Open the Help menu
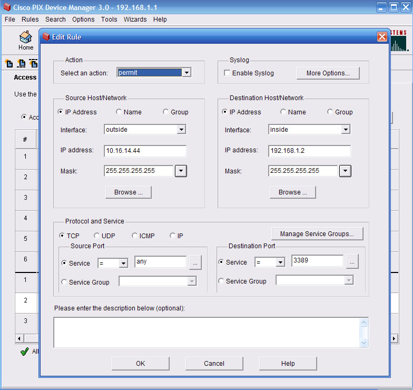This screenshot has width=413, height=390. pos(160,19)
